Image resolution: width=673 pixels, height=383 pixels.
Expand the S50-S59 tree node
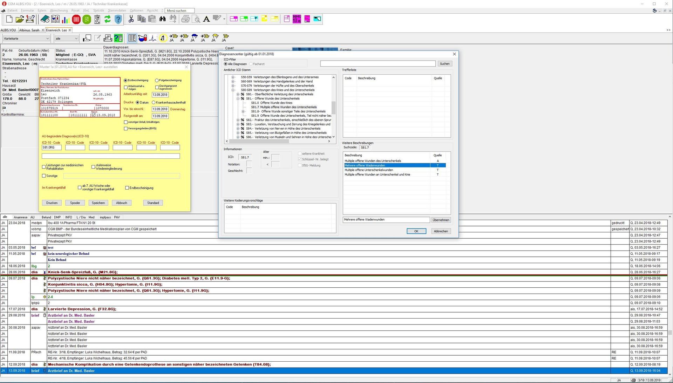point(233,77)
